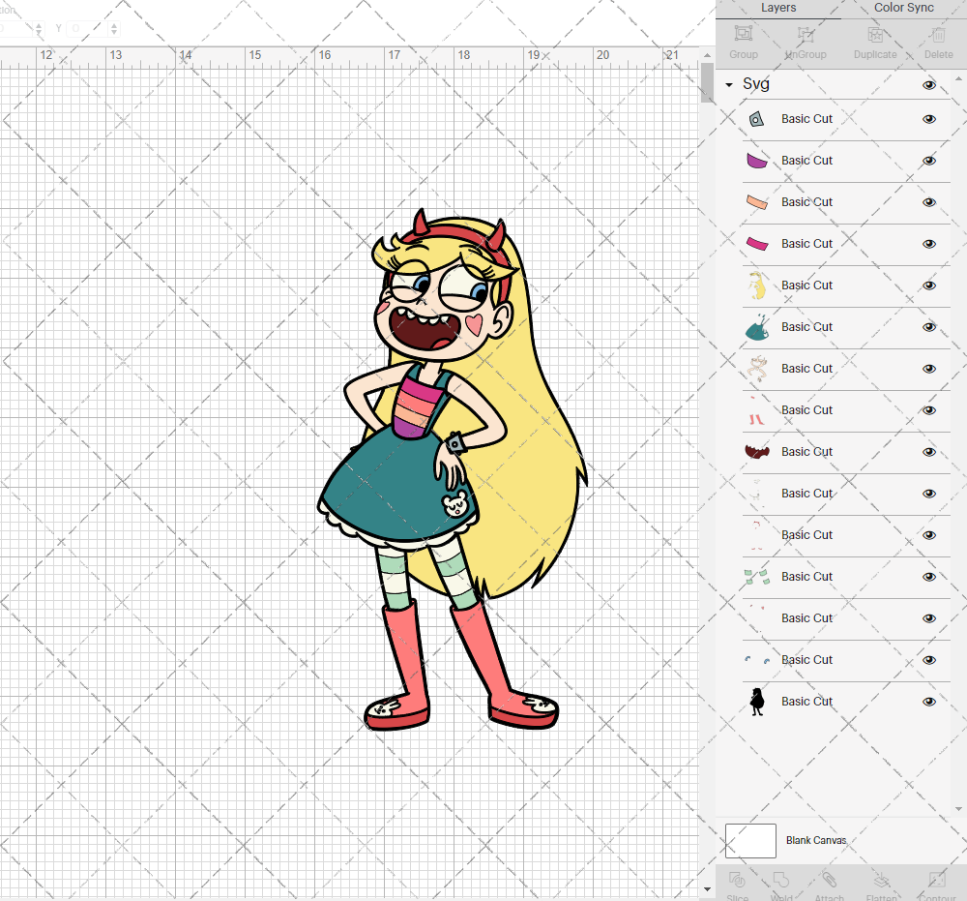
Task: Toggle eye for dark maroon mouth layer
Action: coord(928,452)
